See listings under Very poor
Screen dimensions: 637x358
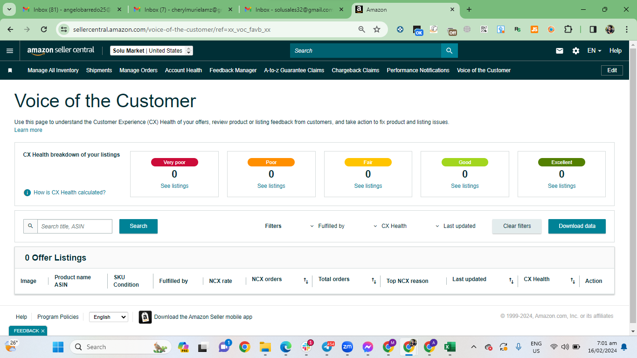(x=174, y=186)
